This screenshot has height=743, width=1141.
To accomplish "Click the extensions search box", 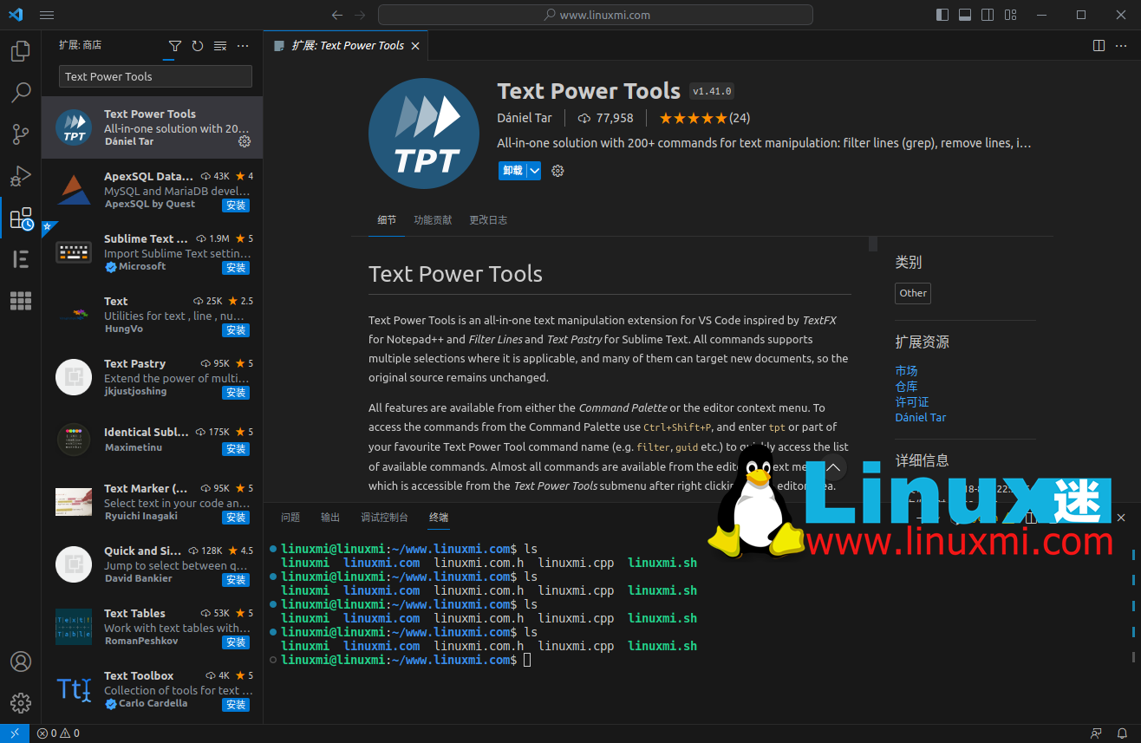I will tap(155, 76).
